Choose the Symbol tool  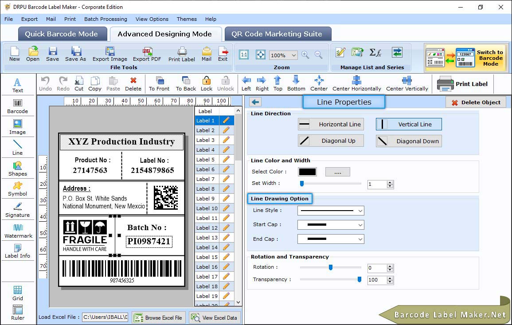18,189
